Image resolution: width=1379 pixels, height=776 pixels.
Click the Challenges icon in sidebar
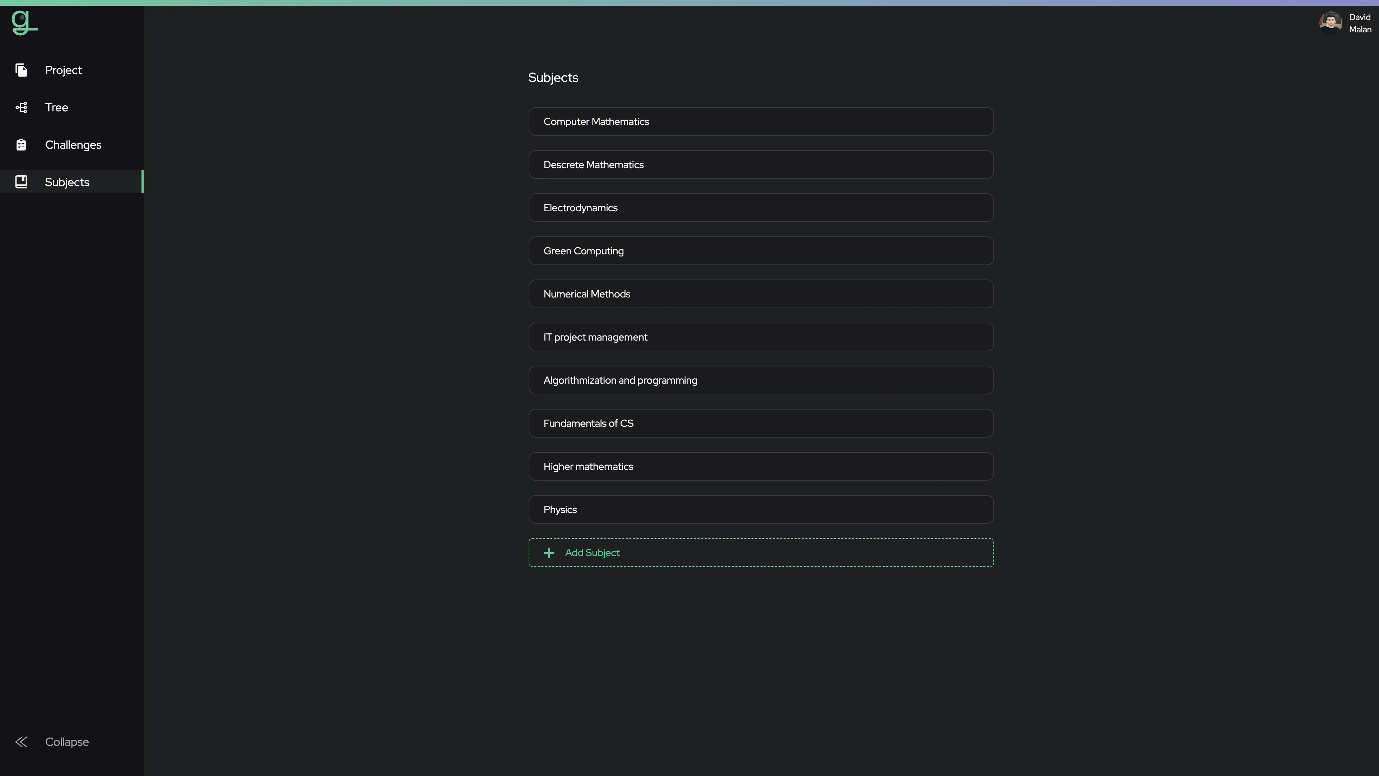(x=21, y=144)
